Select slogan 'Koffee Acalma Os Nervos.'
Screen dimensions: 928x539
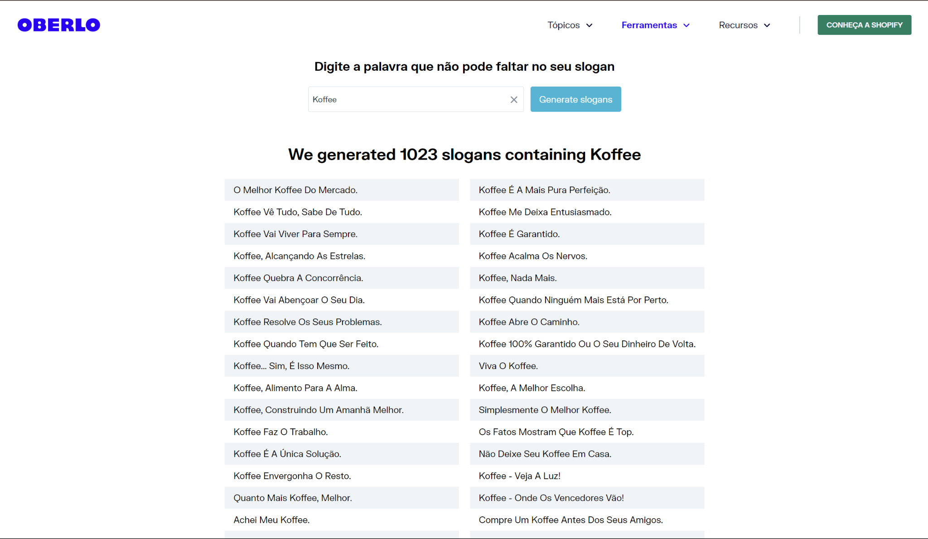tap(587, 256)
